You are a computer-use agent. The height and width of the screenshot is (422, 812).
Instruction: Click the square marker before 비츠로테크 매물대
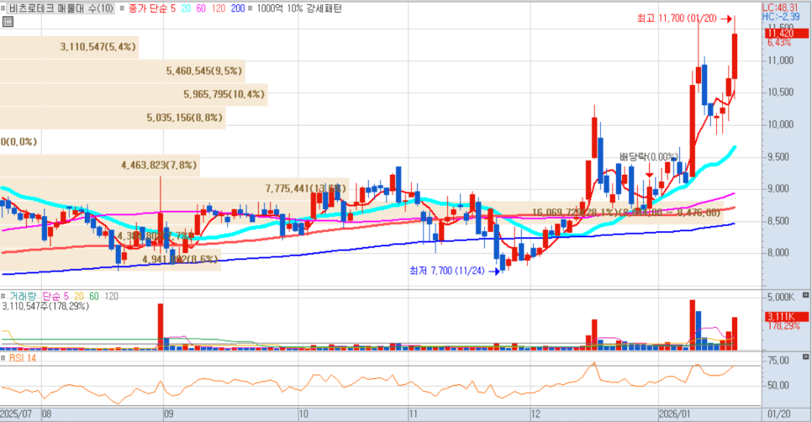[3, 8]
